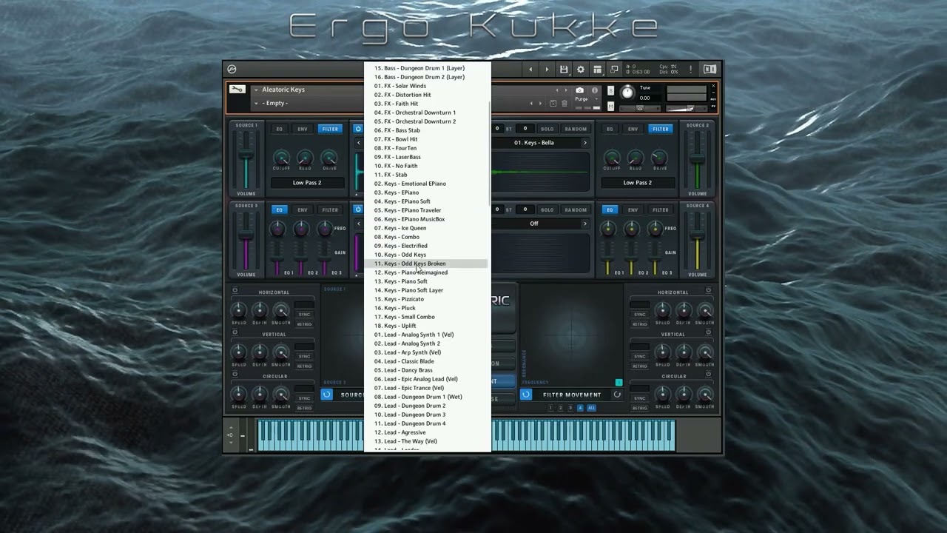The height and width of the screenshot is (533, 947).
Task: Click Source 2 SOLO button
Action: 547,129
